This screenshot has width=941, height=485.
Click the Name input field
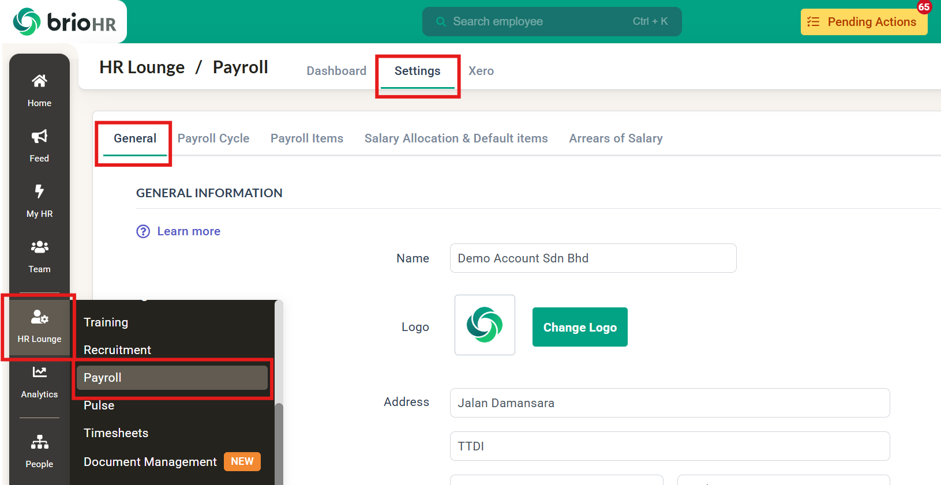click(x=593, y=258)
